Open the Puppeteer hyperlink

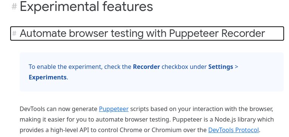(114, 109)
